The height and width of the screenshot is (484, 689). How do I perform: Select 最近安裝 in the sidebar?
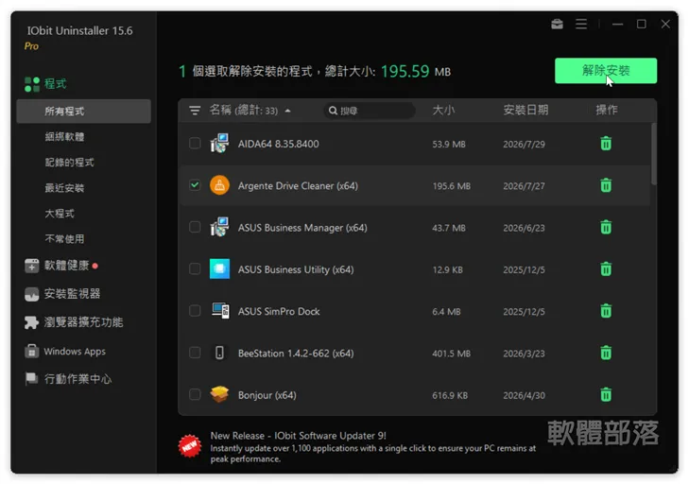[64, 188]
